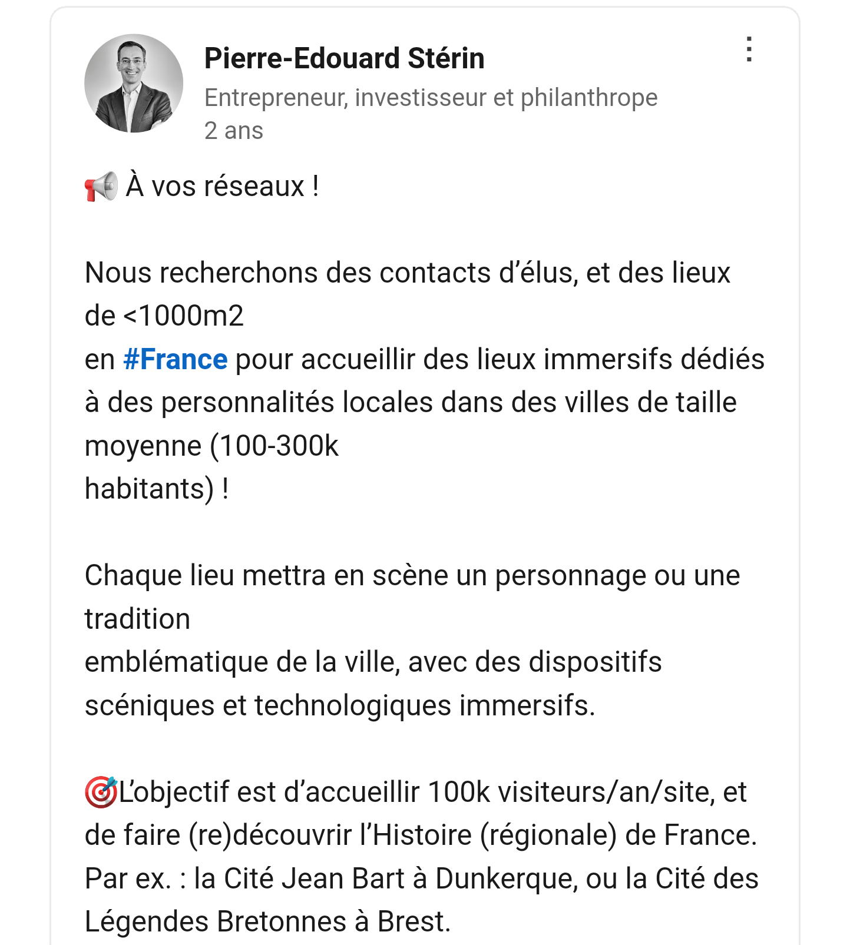The image size is (850, 945).
Task: Click the "de <1000m2" line
Action: click(164, 316)
